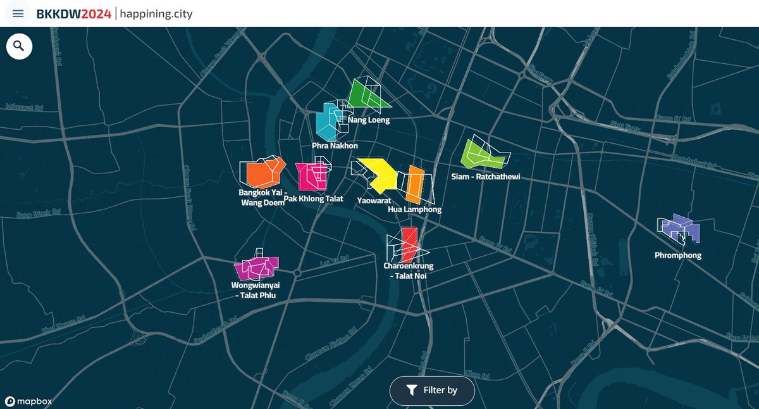Select the yellow Yaowarat district polygon
The height and width of the screenshot is (409, 759).
379,175
